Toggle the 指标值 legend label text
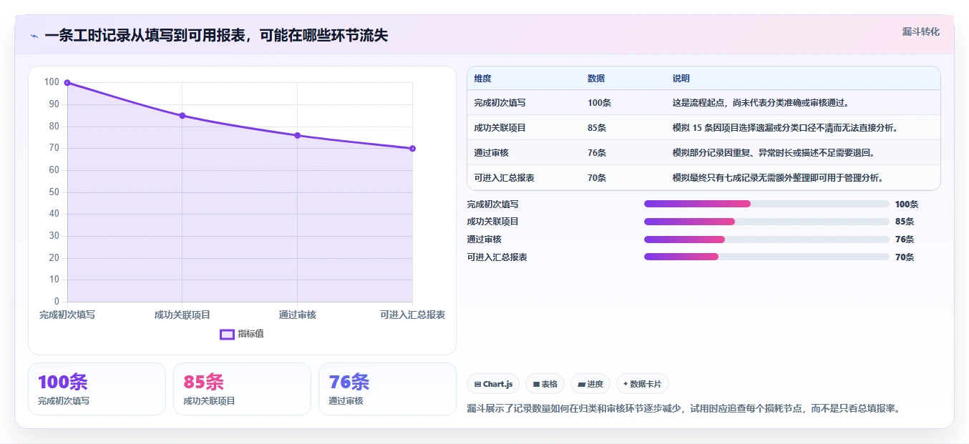 250,334
